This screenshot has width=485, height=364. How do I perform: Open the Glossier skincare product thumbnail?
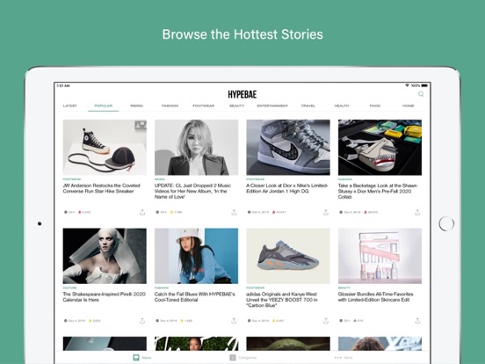pyautogui.click(x=380, y=256)
